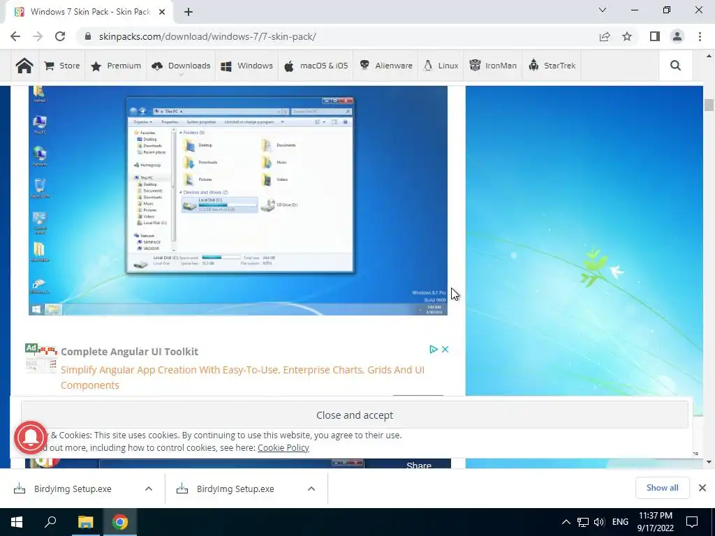Open the browser side panel
This screenshot has width=715, height=536.
point(655,36)
